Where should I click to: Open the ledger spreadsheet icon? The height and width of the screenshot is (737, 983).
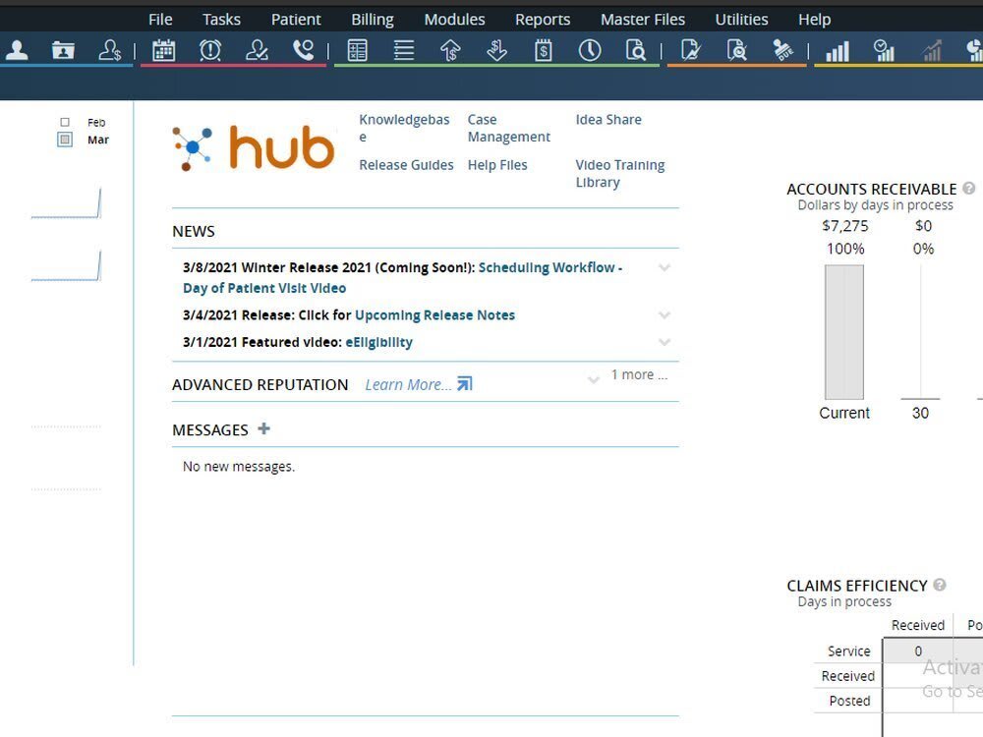click(358, 50)
